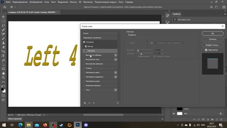The width and height of the screenshot is (227, 128).
Task: Select the Zoom tool in toolbar
Action: [x=3, y=78]
